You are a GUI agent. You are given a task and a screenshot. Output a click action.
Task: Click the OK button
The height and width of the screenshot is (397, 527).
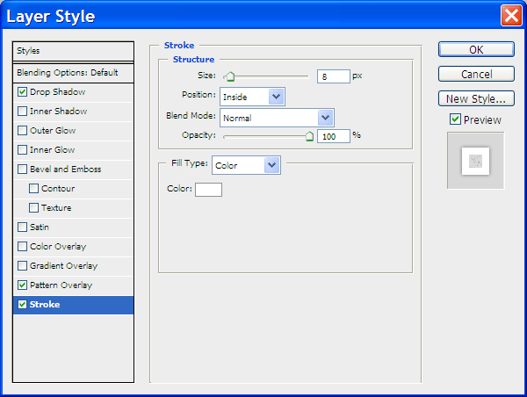point(476,49)
